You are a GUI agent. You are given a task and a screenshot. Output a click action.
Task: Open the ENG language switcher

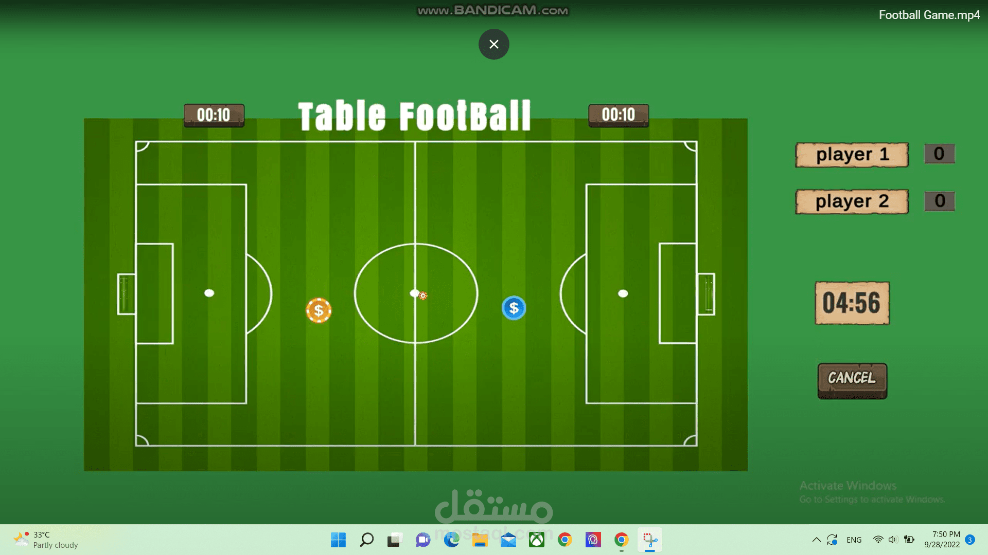[x=854, y=540]
